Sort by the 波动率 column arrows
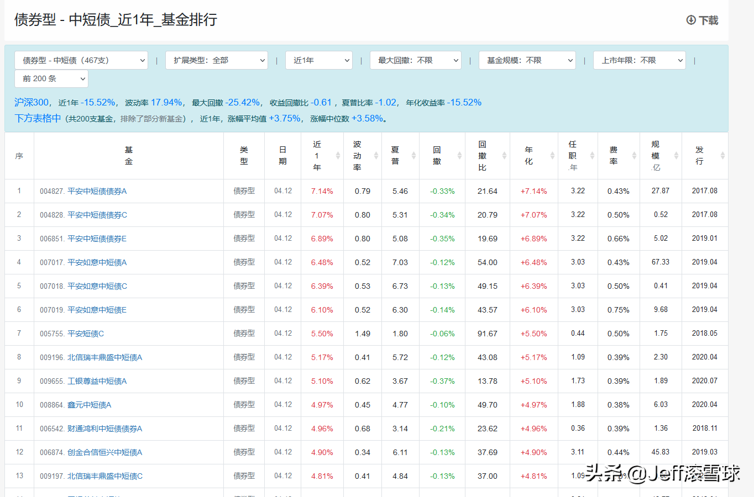This screenshot has height=497, width=754. pos(376,156)
